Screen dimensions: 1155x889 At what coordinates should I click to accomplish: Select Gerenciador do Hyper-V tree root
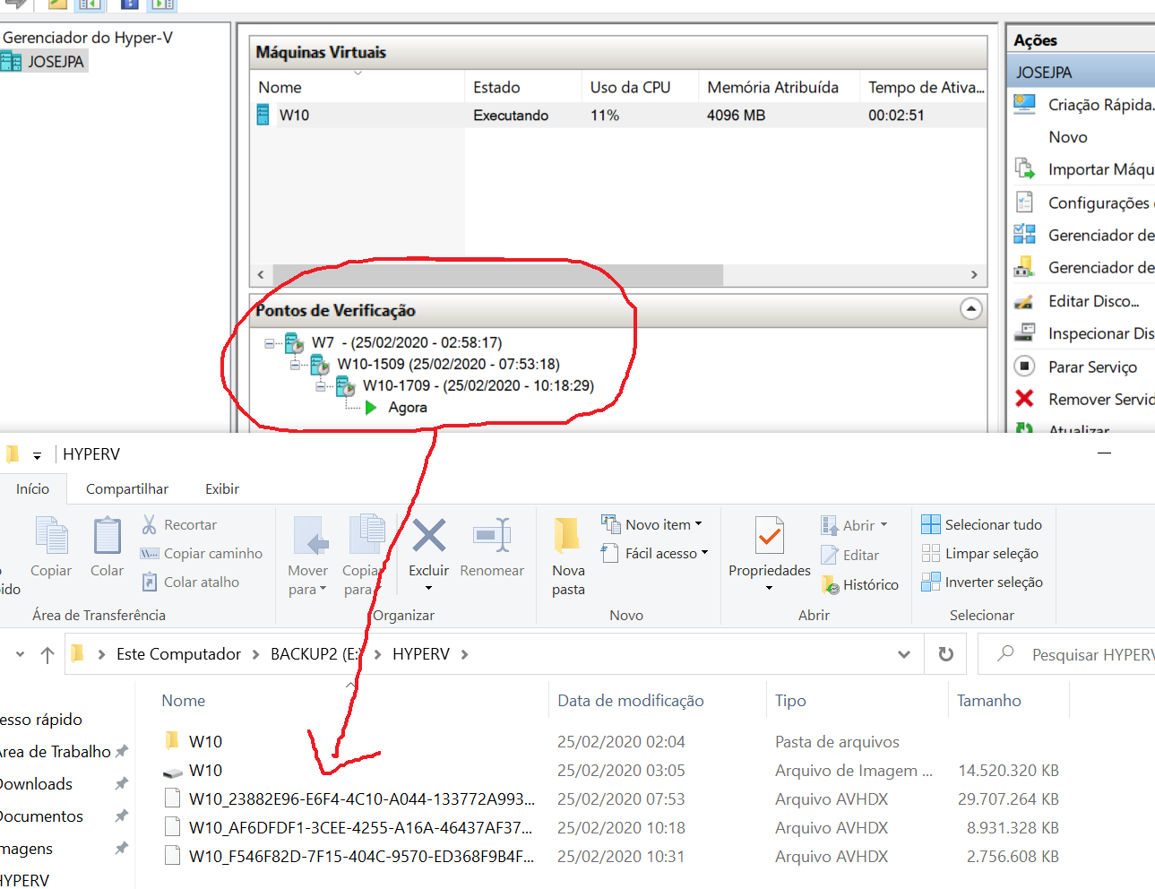coord(88,38)
